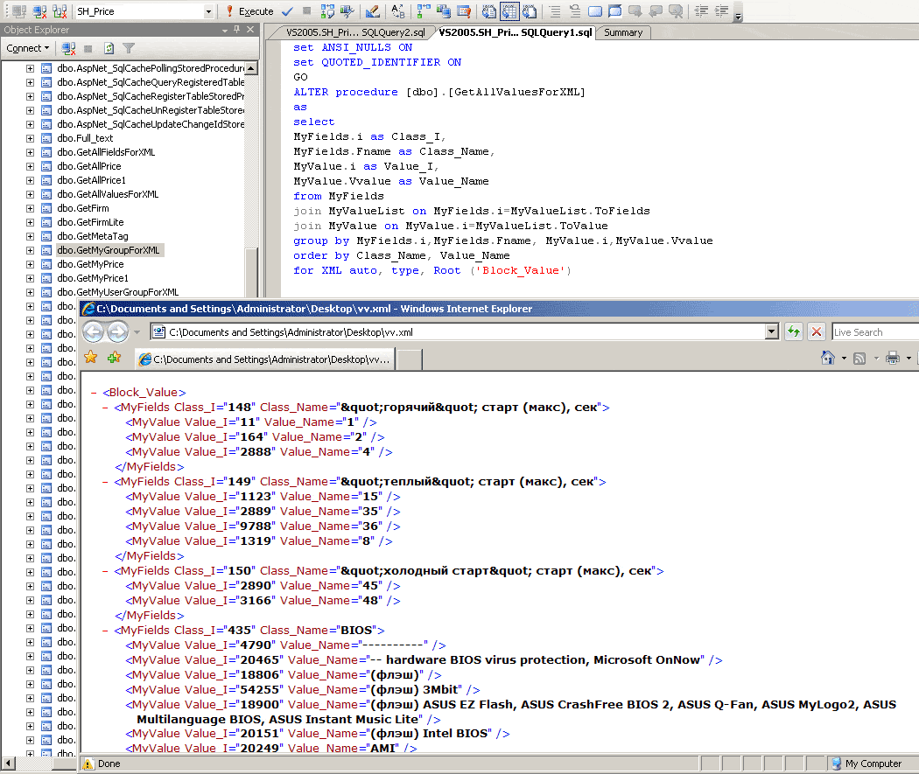Expand the dbo.GetAllValuesForXML node
The width and height of the screenshot is (919, 774).
click(x=30, y=194)
